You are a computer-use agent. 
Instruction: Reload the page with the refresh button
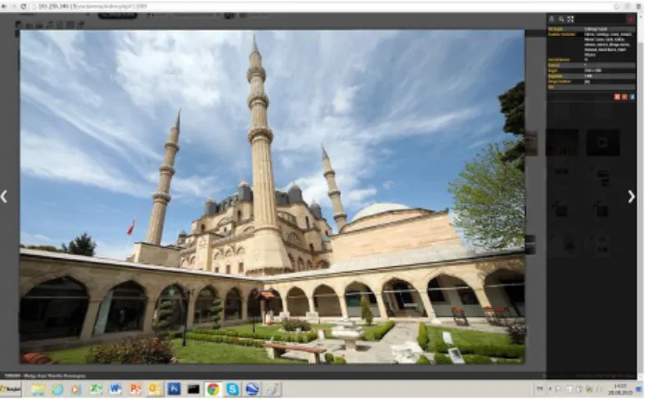23,6
